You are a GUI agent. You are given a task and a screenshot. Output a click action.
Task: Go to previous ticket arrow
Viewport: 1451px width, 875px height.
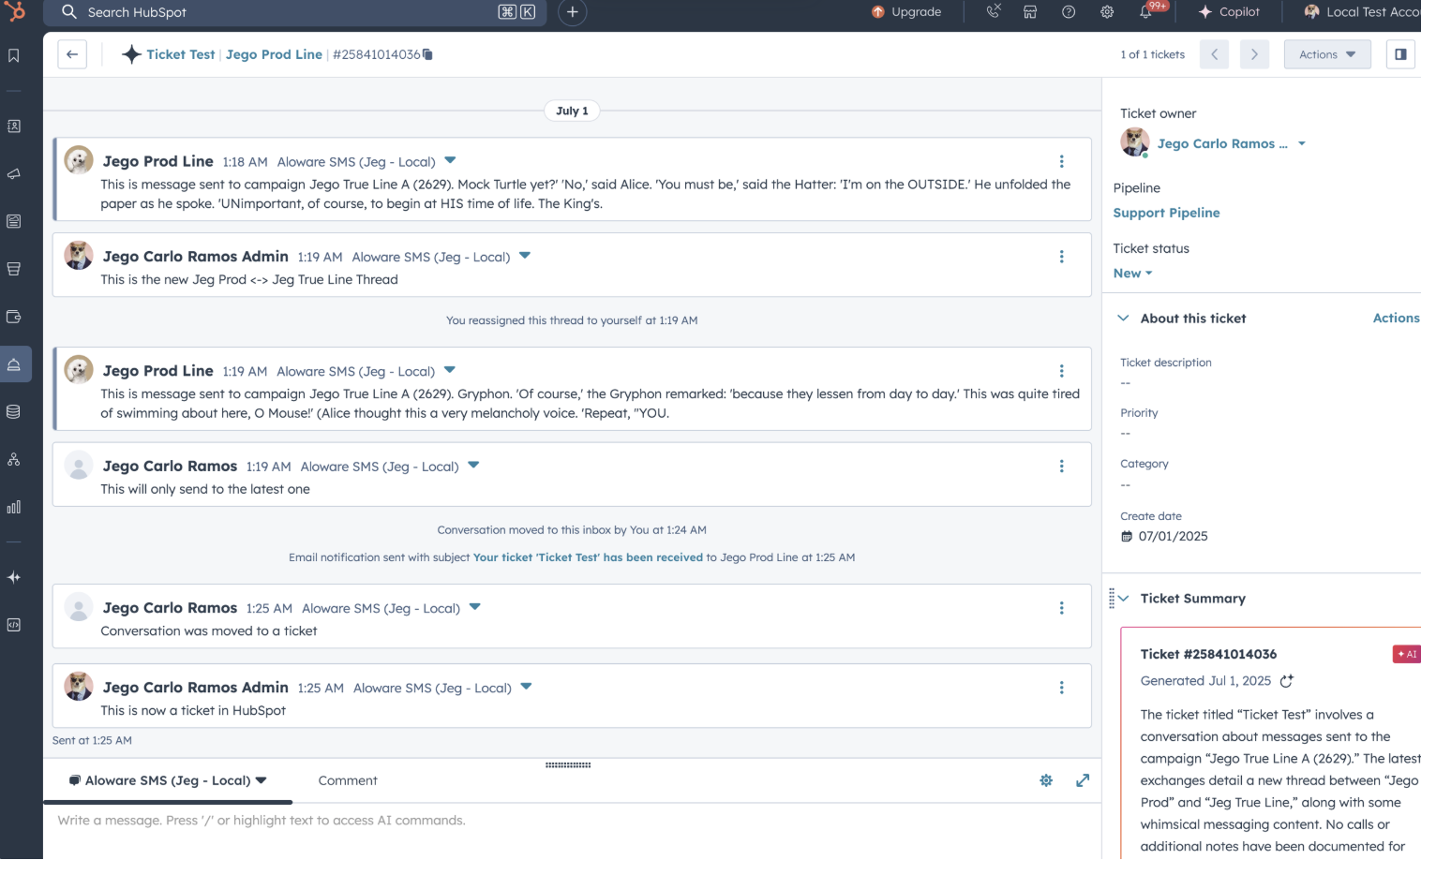(1214, 54)
